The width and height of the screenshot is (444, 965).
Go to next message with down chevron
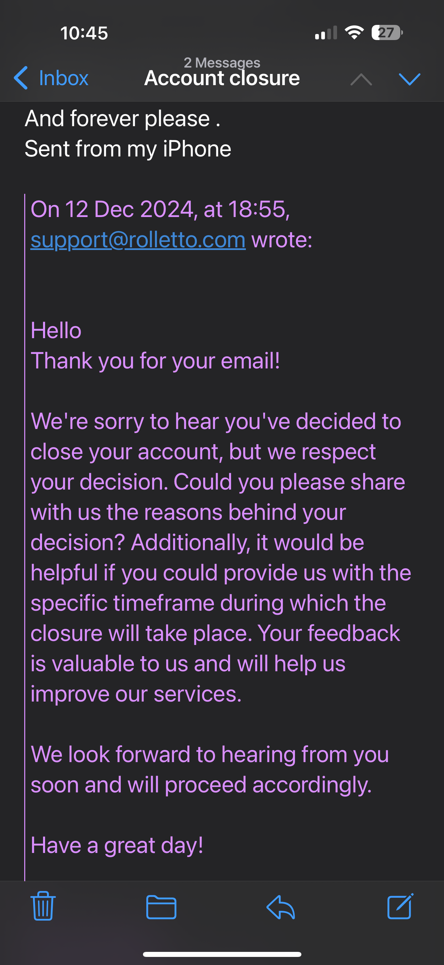pyautogui.click(x=410, y=79)
